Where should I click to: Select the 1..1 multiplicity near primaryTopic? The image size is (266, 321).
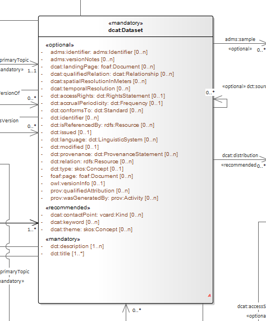click(x=32, y=71)
